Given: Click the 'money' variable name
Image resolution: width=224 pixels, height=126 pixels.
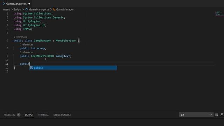Looking at the screenshot, I should (41, 48).
